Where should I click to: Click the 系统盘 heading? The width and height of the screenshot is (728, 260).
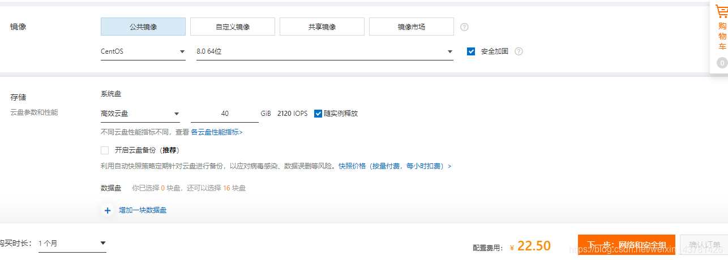click(x=111, y=94)
